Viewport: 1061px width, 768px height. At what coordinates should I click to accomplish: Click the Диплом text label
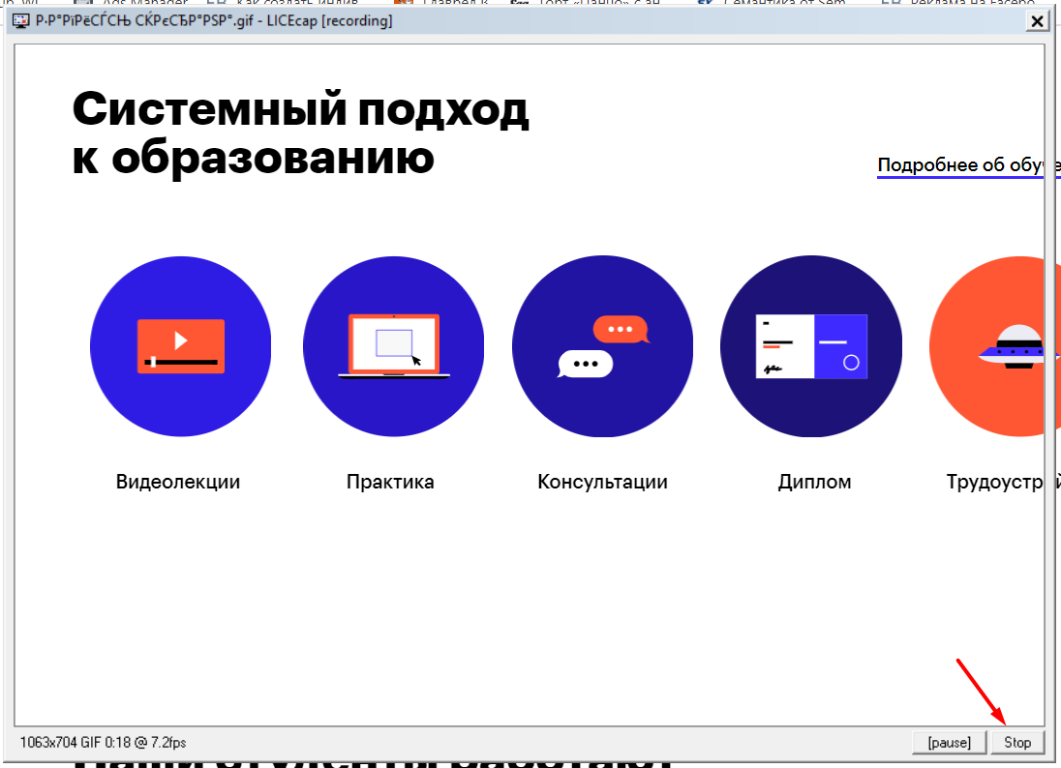(814, 482)
